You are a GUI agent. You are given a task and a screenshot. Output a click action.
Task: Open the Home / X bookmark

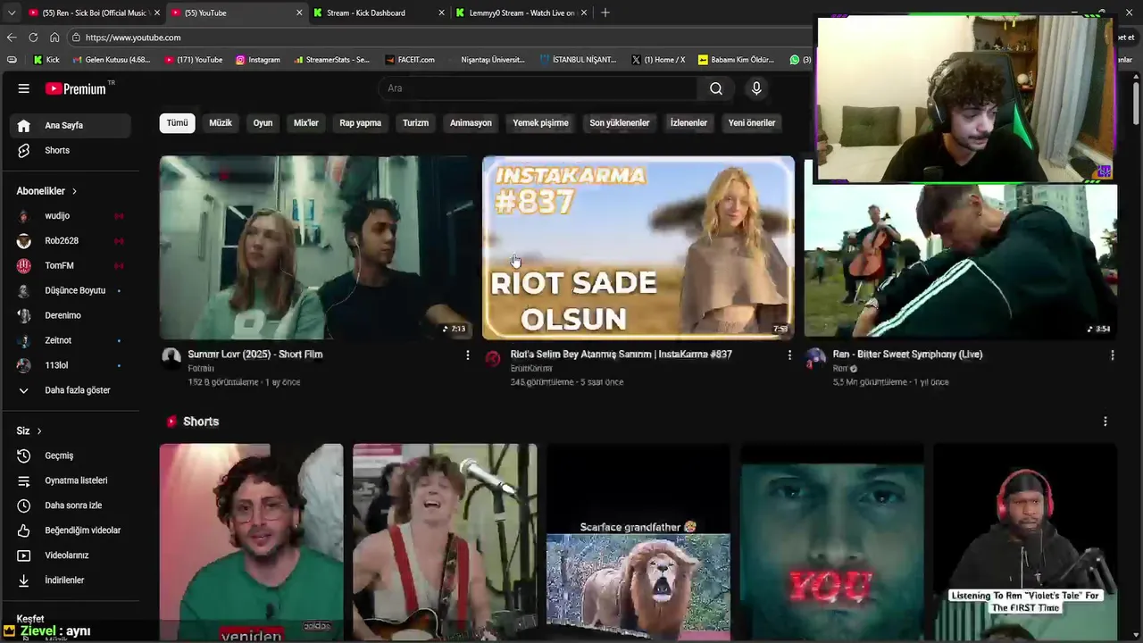[x=658, y=60]
